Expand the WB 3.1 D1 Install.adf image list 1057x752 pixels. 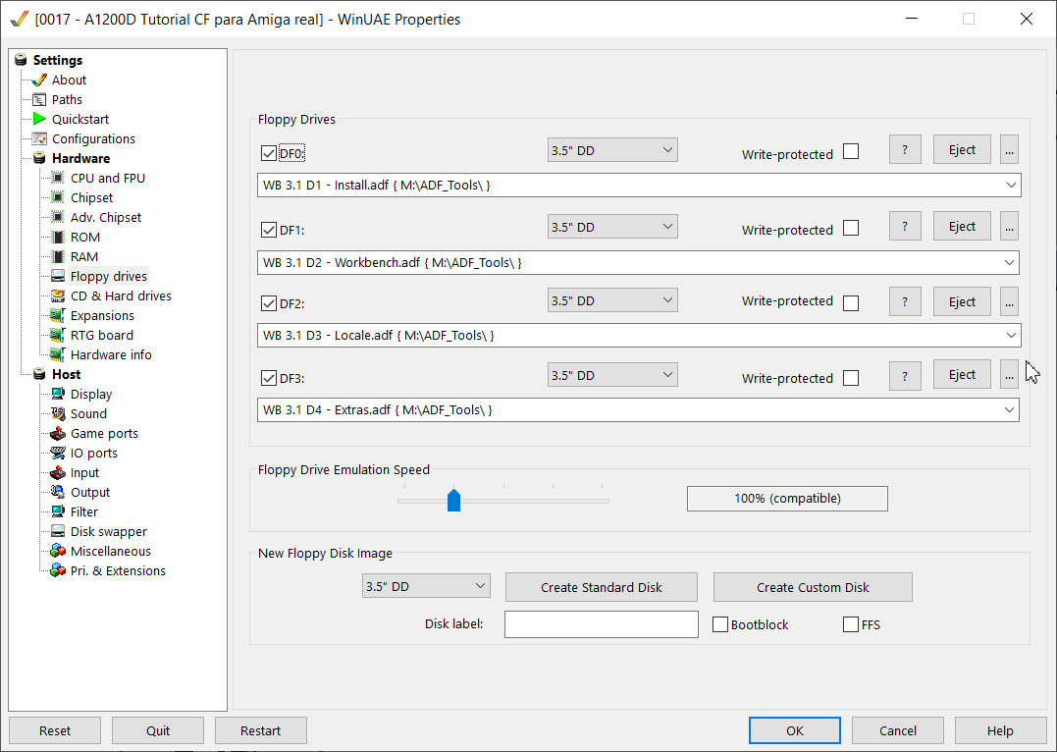1011,186
